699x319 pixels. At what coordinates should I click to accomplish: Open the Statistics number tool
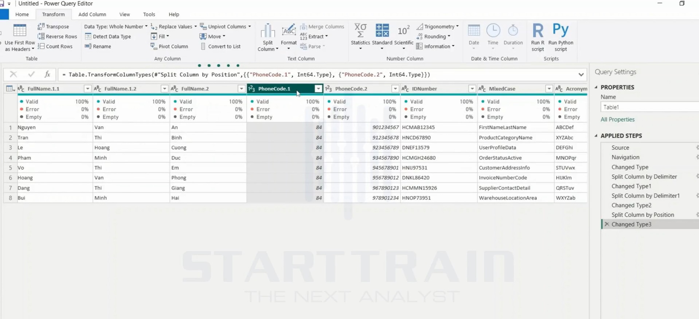pos(360,37)
